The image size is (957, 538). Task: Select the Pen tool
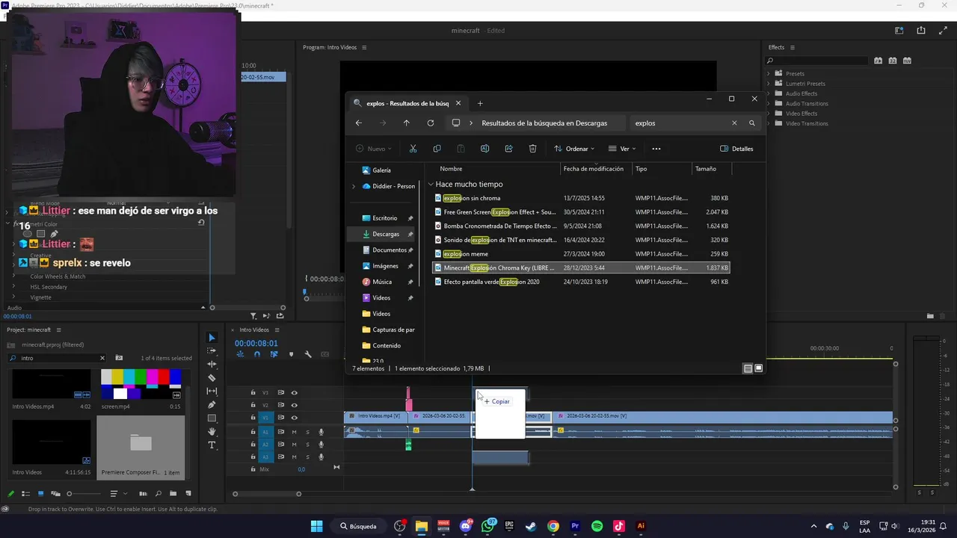point(212,404)
